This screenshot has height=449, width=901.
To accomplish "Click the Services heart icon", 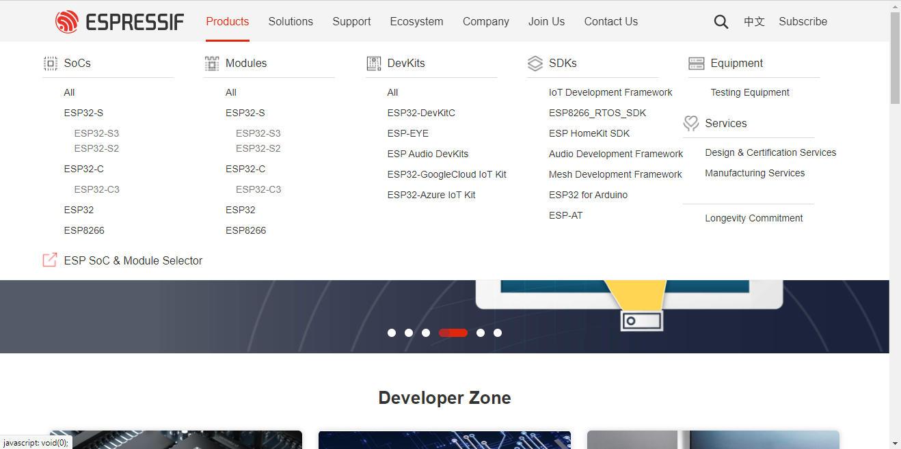I will [x=691, y=123].
